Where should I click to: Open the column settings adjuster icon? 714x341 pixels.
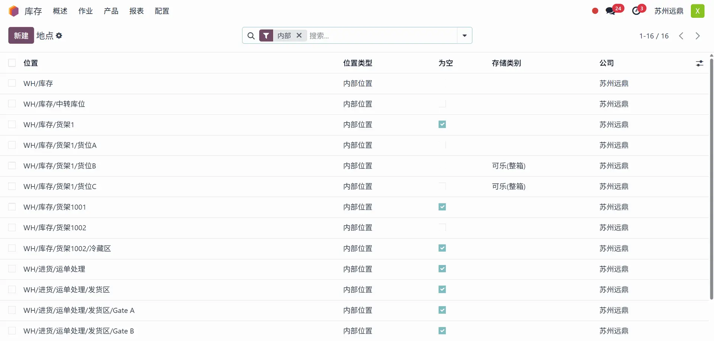pyautogui.click(x=699, y=63)
